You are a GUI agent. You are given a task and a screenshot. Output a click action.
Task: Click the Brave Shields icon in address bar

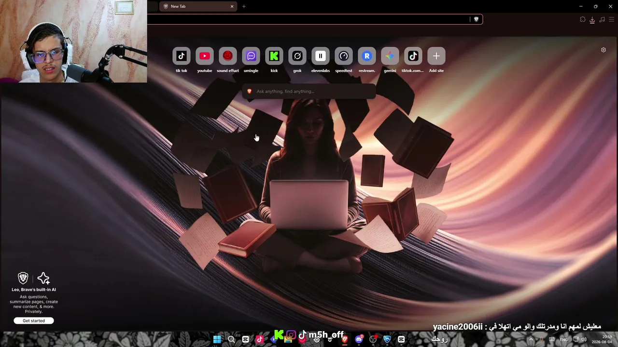click(x=476, y=19)
